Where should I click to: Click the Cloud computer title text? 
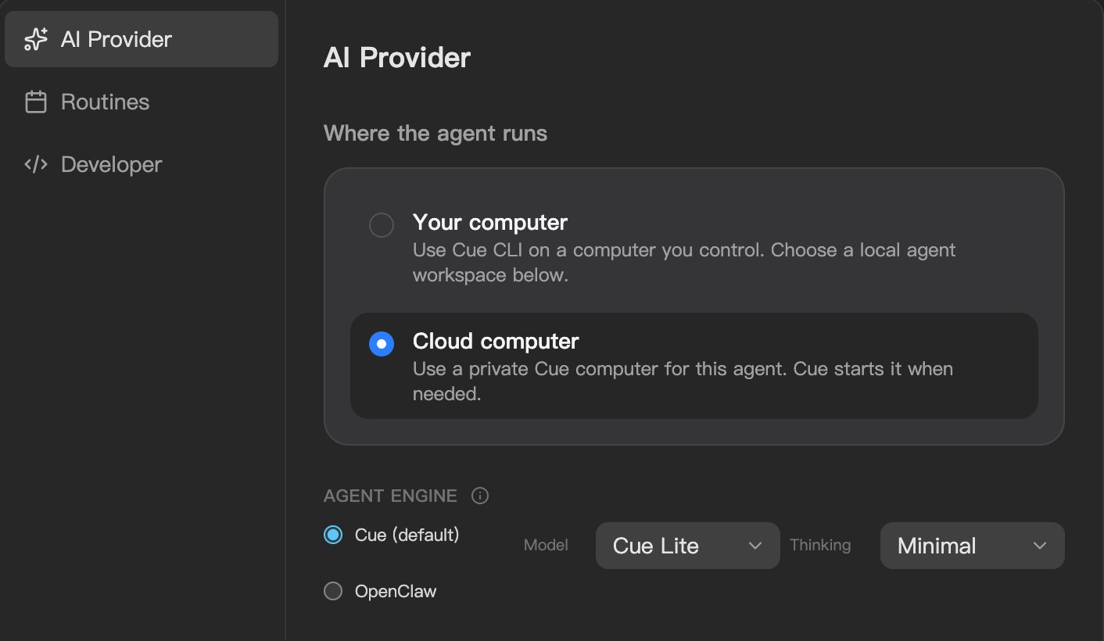[x=496, y=341]
